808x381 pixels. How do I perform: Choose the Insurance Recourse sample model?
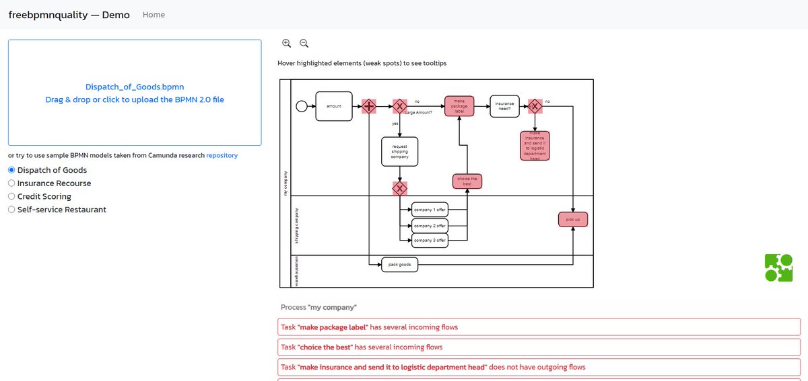tap(11, 183)
